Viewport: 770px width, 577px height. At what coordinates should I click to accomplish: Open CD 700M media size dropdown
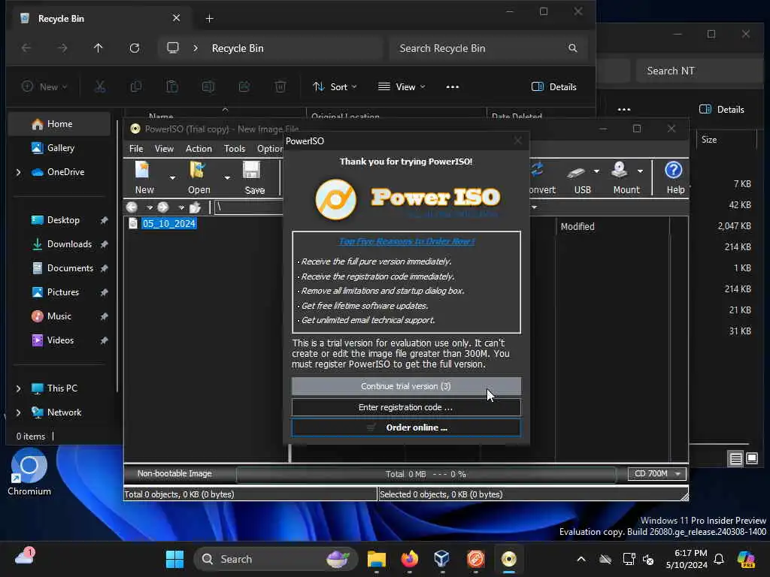(x=657, y=473)
